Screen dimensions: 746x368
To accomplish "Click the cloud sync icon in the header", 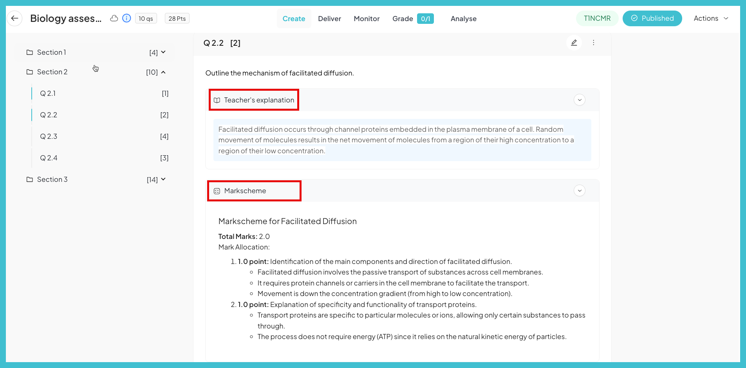I will 114,18.
